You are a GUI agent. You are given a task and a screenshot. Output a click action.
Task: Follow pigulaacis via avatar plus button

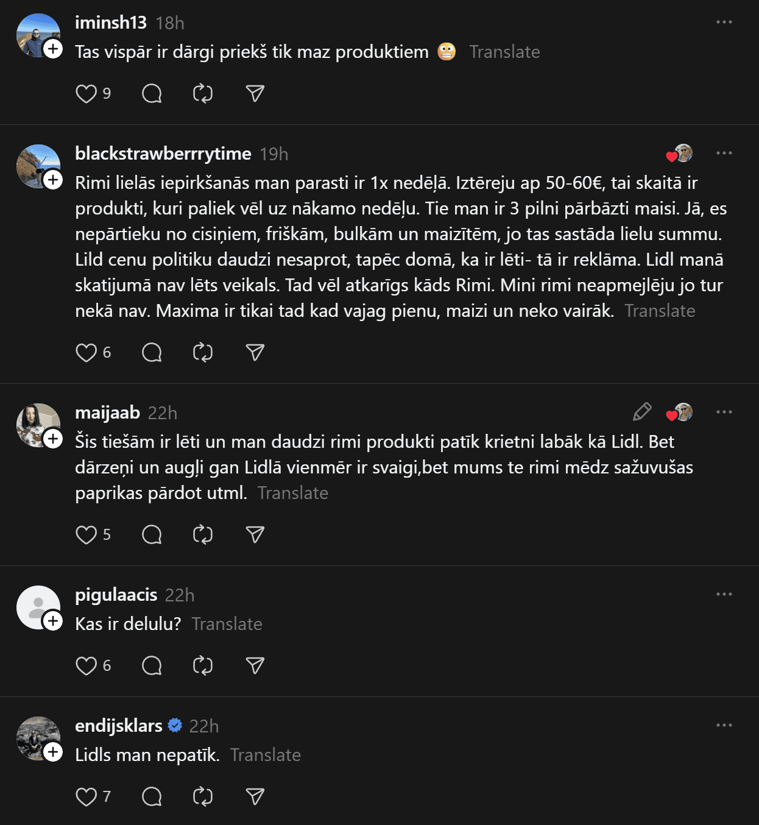click(53, 621)
